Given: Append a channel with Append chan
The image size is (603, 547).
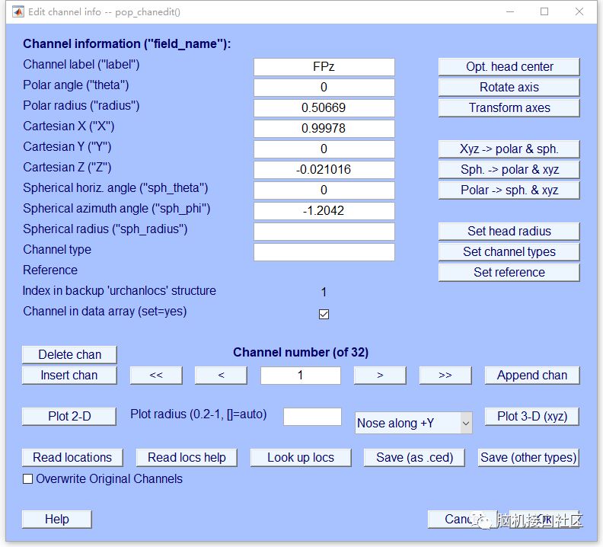Looking at the screenshot, I should tap(532, 376).
